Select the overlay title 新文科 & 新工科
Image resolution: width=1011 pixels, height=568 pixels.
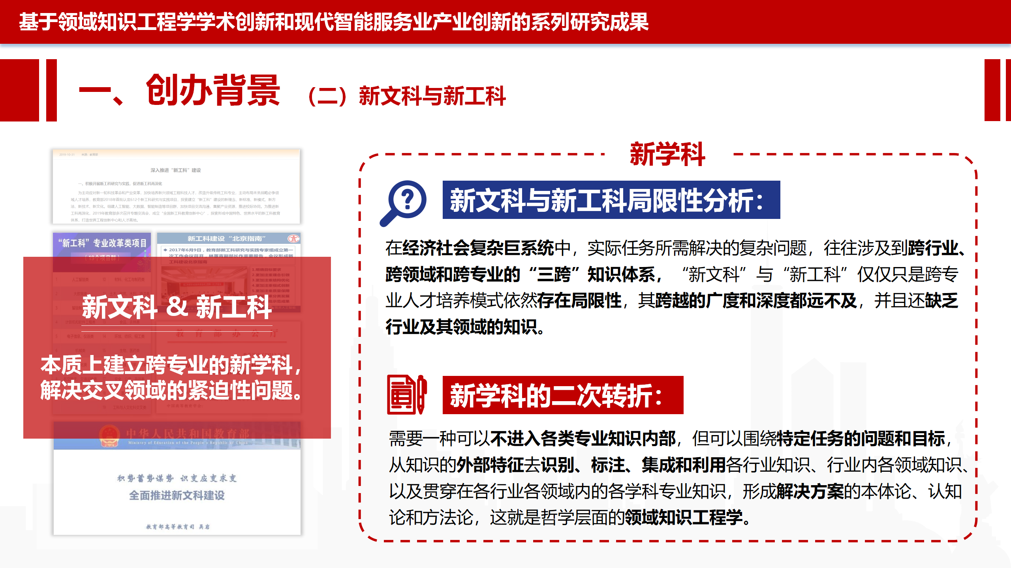[x=177, y=307]
